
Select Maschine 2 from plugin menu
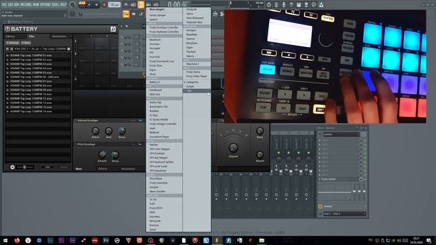pos(193,64)
